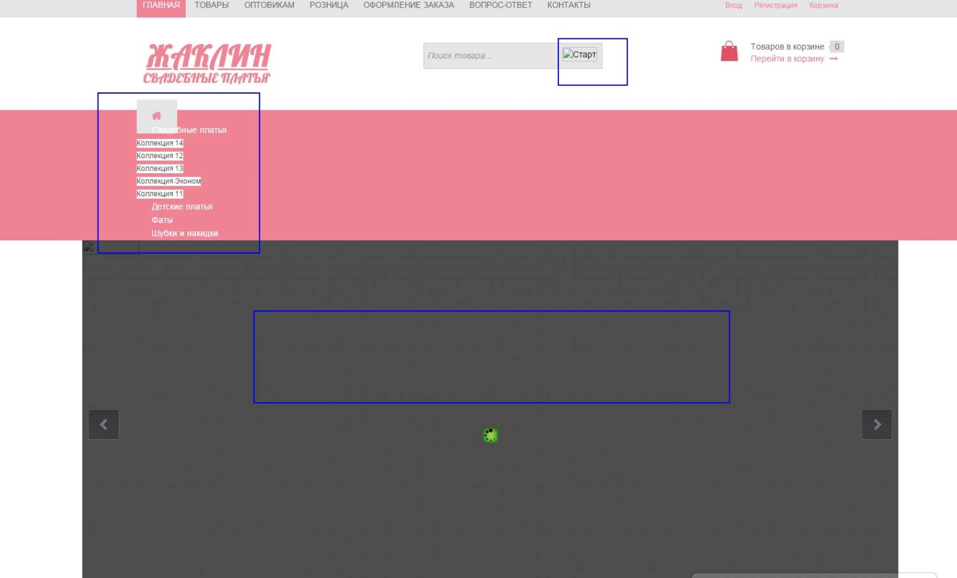Select ОПТОВИКАМ in top navigation
This screenshot has height=578, width=957.
click(269, 6)
